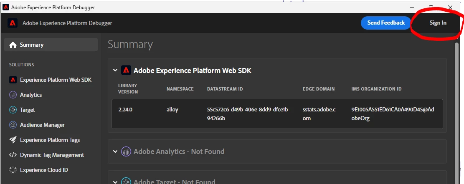Click the Adobe logo in header bar
464x184 pixels.
pos(13,23)
